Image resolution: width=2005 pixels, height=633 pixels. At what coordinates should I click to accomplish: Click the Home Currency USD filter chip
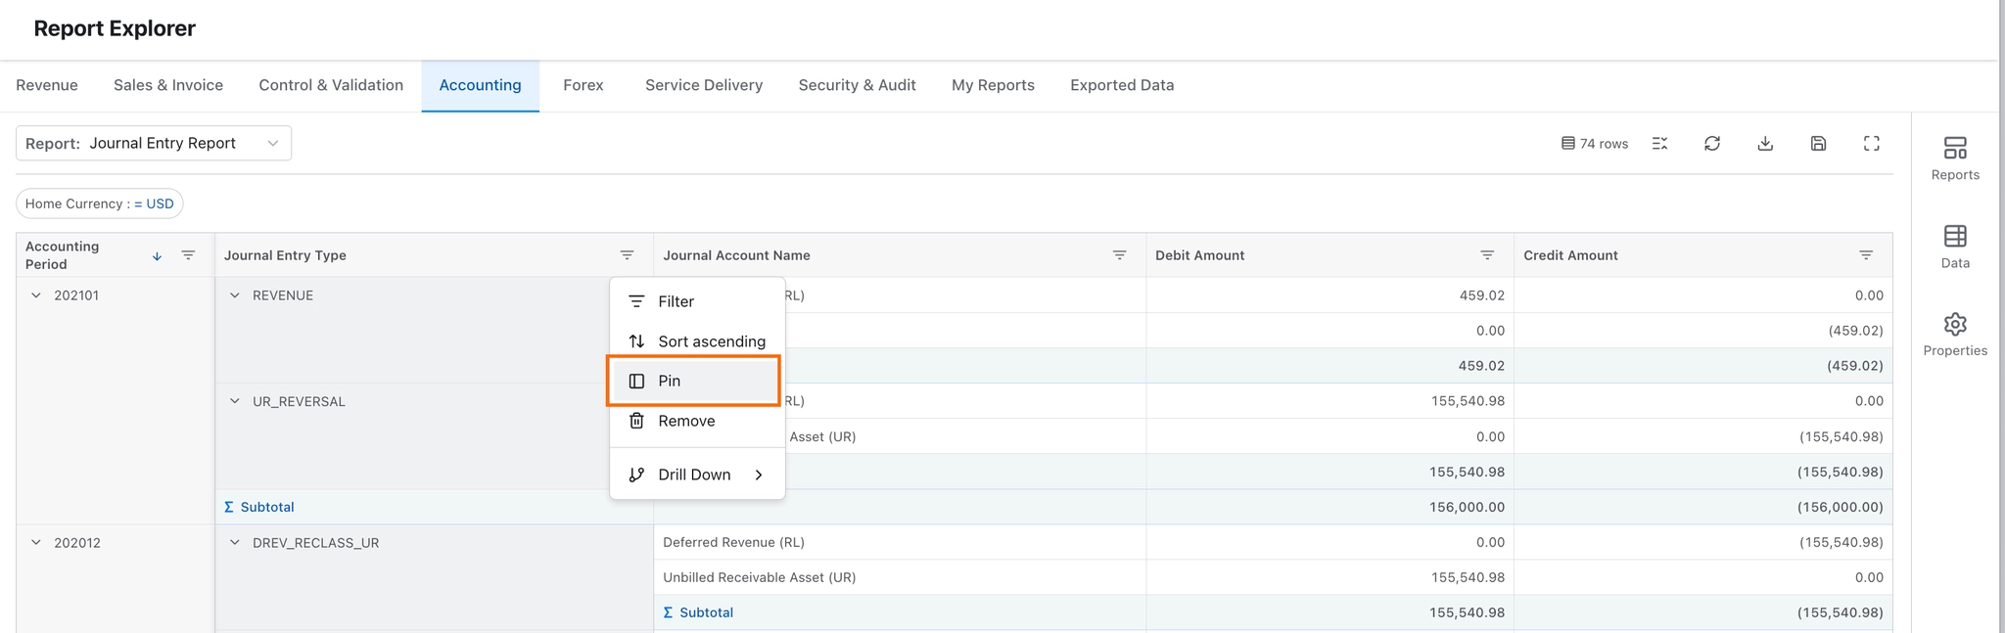coord(100,203)
